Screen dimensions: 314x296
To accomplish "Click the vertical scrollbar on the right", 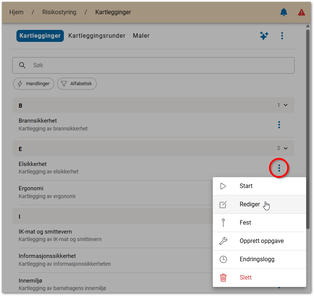I will tap(308, 127).
